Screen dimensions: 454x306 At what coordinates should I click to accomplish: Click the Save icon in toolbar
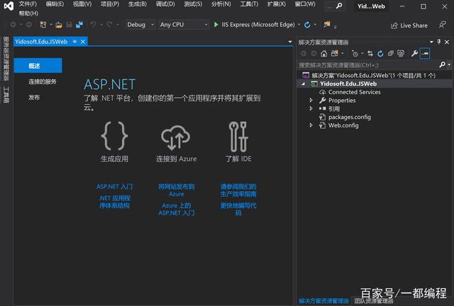point(70,25)
